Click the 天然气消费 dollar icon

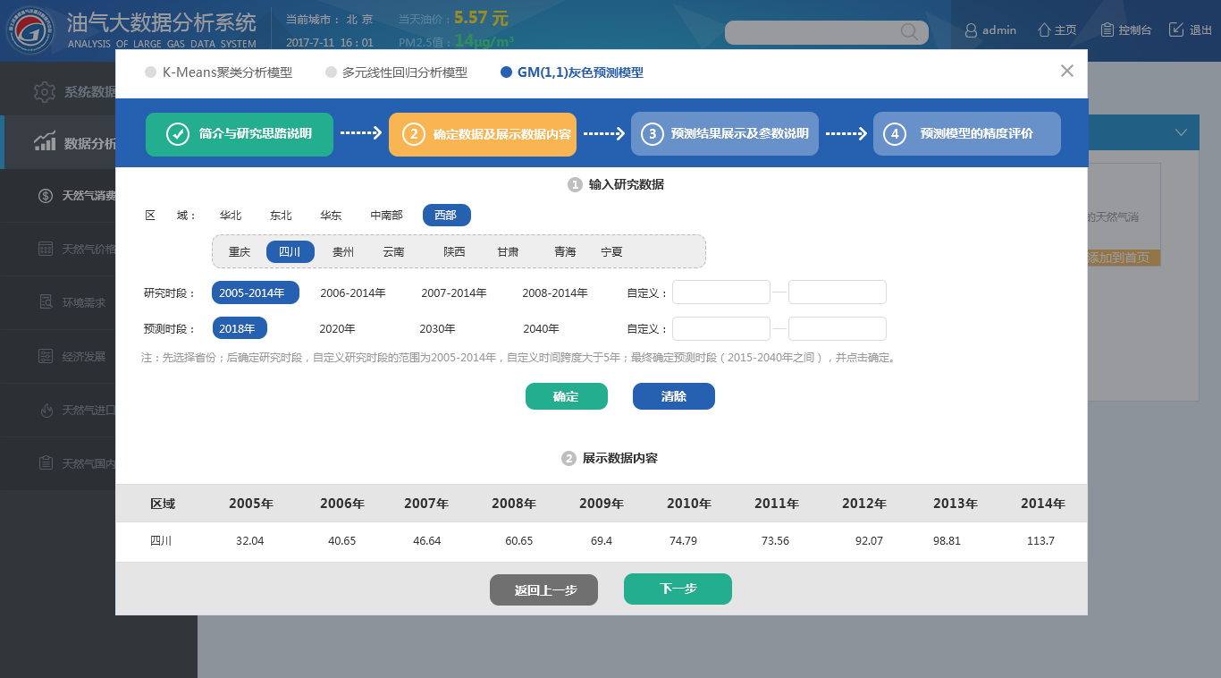coord(46,196)
